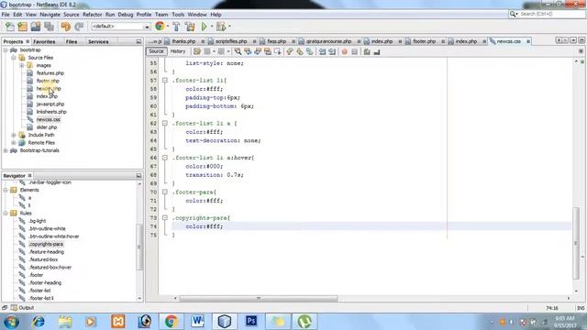Screen dimensions: 587x330
Task: Open the Source menu
Action: tap(72, 15)
